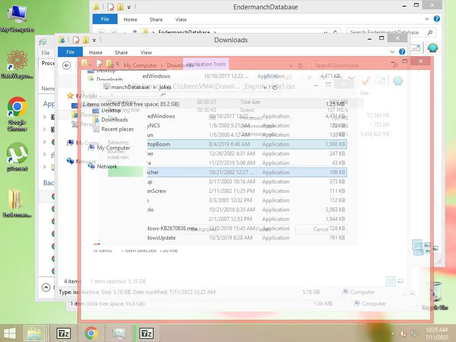Expand ribbon chevron in Downloads window
This screenshot has width=456, height=342.
coord(392,52)
